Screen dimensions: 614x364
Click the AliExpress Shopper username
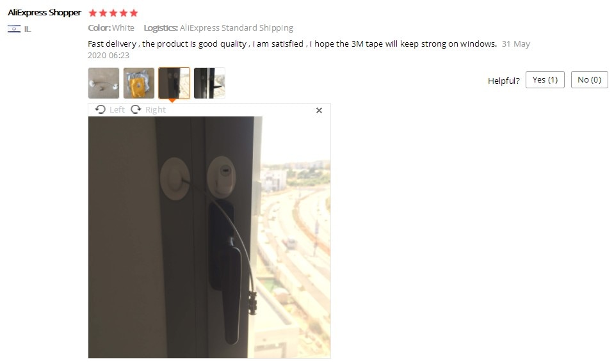coord(44,13)
